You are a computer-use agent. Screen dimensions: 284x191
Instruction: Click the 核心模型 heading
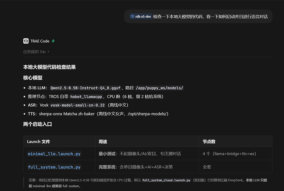tap(33, 78)
